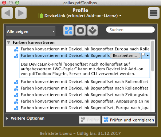Open the DeviceLink library dropdown arrow

120,16
